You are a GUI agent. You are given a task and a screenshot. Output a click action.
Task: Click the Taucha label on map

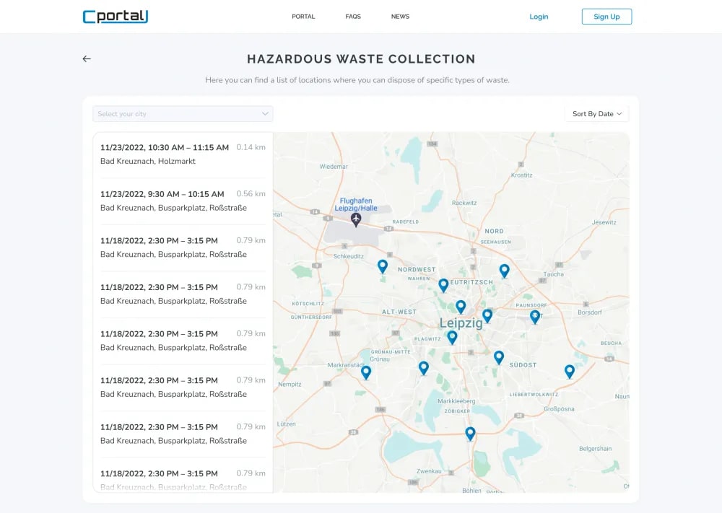[554, 274]
